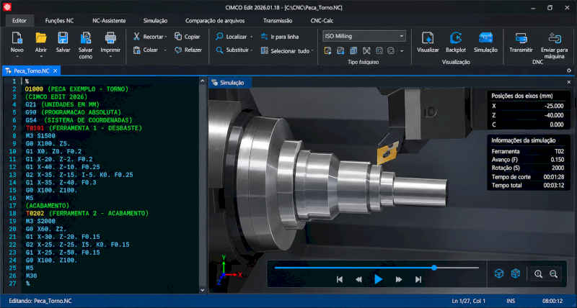Rewind the simulation
577x308 pixels.
tap(358, 279)
